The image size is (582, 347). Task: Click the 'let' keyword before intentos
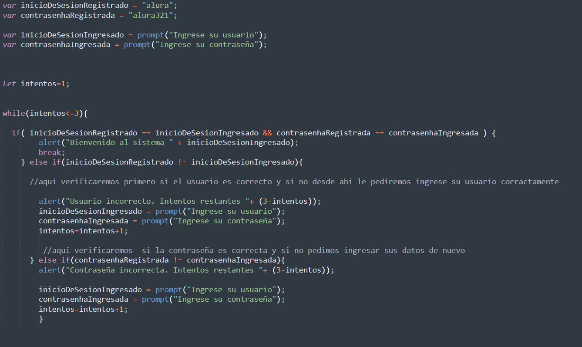tap(9, 84)
